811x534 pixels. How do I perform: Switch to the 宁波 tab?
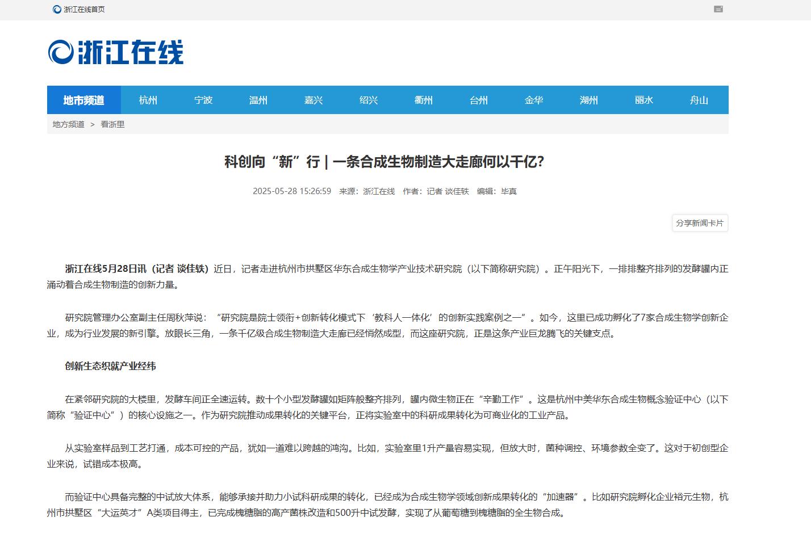[203, 100]
